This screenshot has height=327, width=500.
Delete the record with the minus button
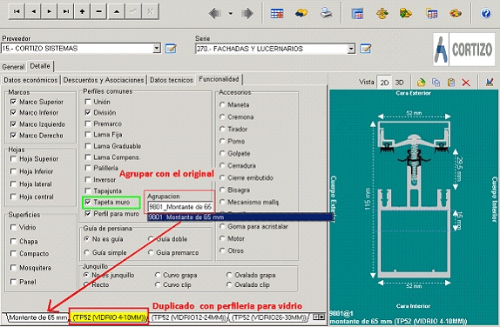(98, 11)
